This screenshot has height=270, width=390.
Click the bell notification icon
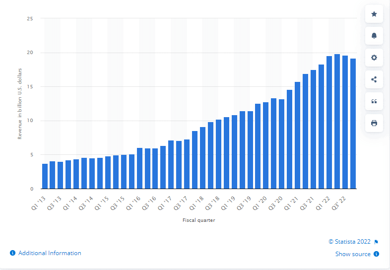click(374, 36)
